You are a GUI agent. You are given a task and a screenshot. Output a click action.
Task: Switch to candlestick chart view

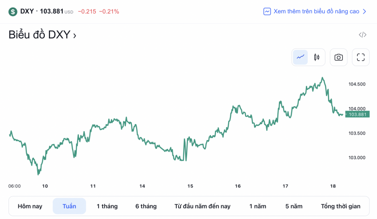[x=317, y=58]
